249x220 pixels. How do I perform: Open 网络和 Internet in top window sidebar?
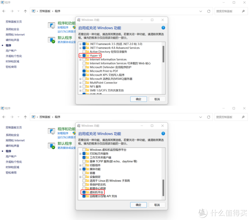click(15, 35)
